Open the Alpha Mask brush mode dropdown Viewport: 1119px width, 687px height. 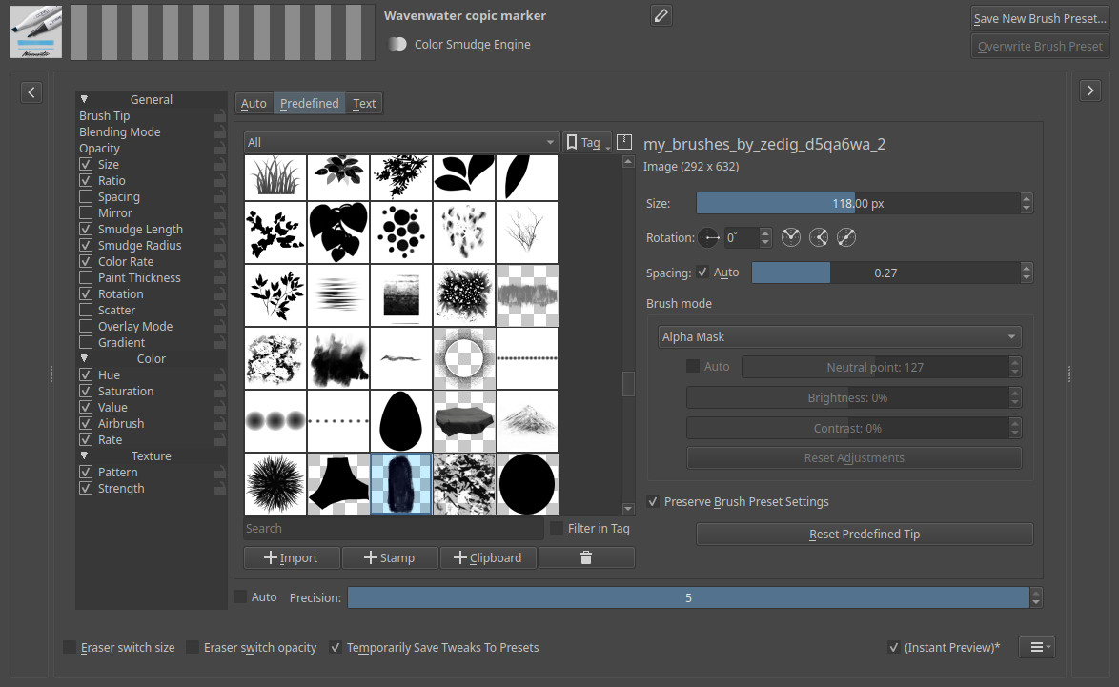click(839, 336)
